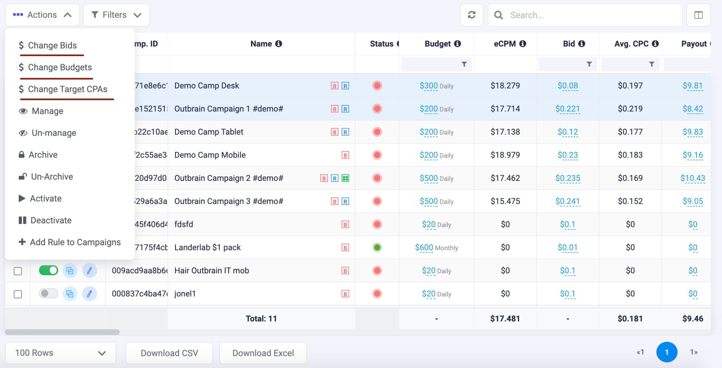Click the R badge on Outbrain Campaign 1
722x368 pixels.
(x=345, y=109)
